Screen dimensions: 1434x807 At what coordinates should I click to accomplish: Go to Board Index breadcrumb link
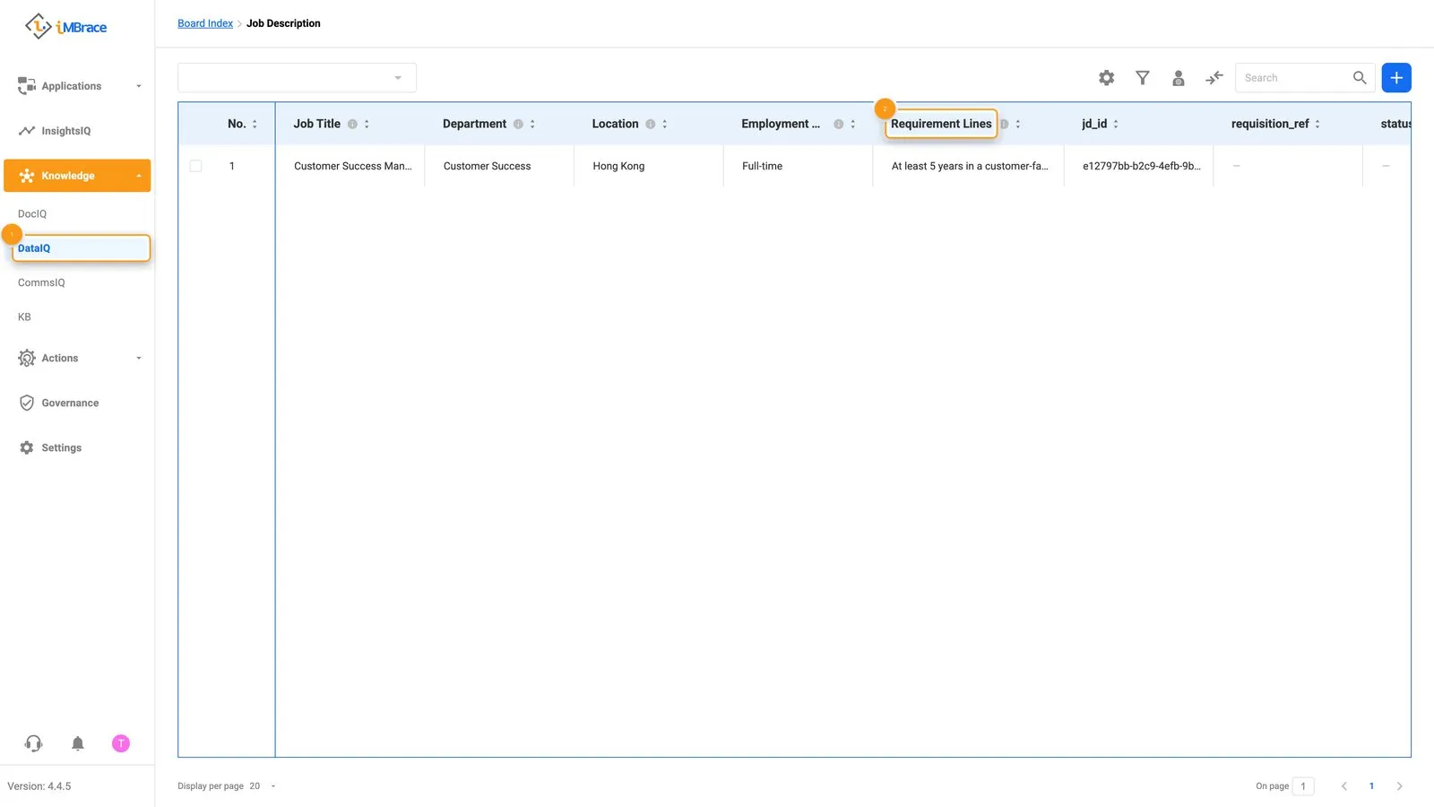pyautogui.click(x=205, y=23)
